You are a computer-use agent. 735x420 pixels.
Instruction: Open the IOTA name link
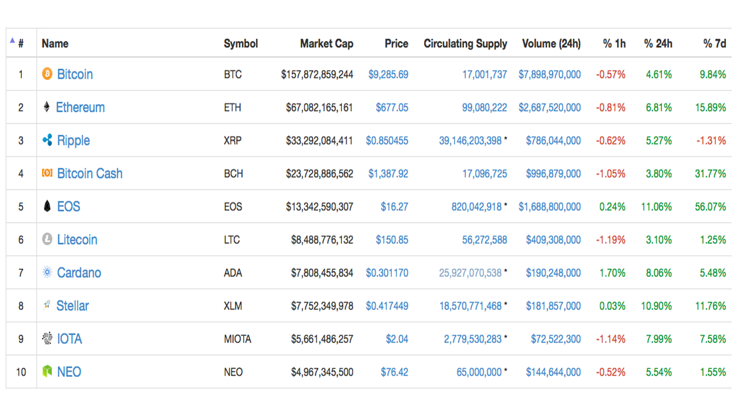70,339
